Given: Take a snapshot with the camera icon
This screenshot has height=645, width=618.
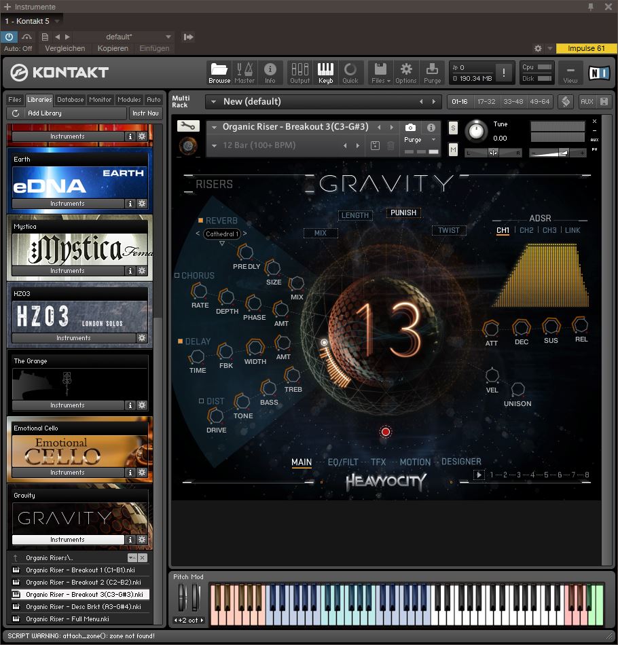Looking at the screenshot, I should [x=410, y=128].
